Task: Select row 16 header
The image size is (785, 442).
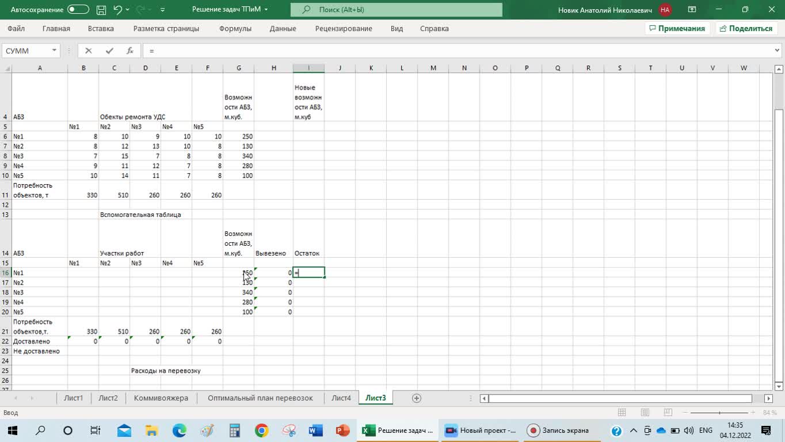Action: (6, 273)
